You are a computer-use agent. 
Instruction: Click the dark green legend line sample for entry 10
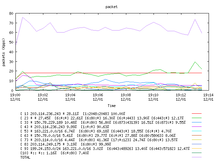pyautogui.click(x=197, y=153)
